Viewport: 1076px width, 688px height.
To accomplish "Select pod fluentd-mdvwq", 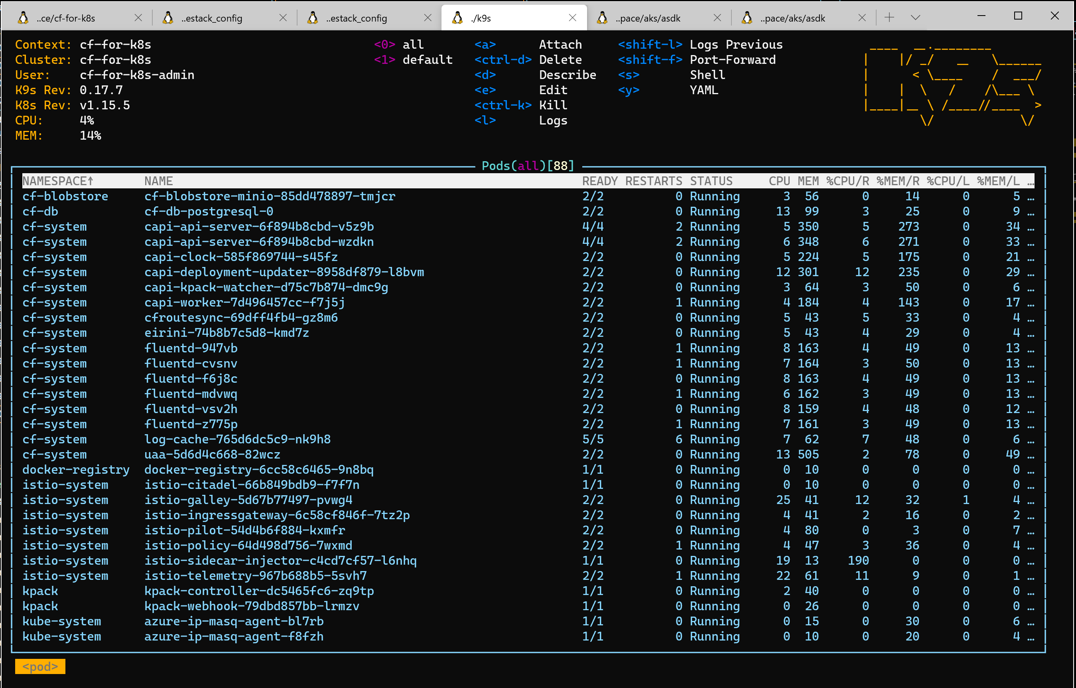I will (528, 394).
